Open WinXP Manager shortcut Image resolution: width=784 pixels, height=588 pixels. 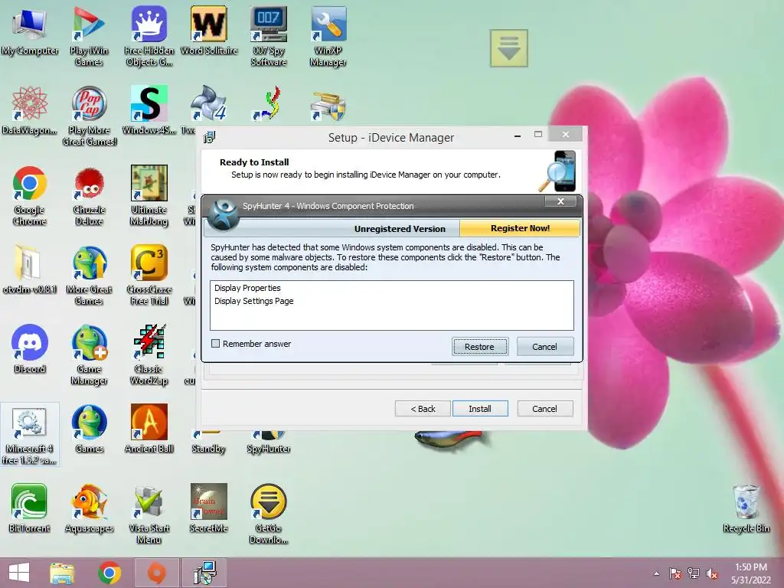tap(328, 38)
